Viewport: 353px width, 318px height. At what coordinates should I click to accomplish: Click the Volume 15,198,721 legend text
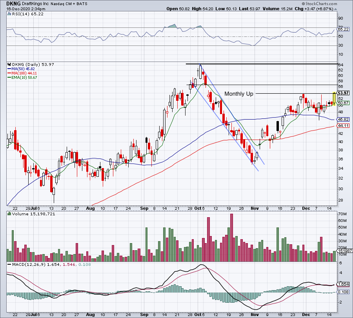tap(34, 214)
